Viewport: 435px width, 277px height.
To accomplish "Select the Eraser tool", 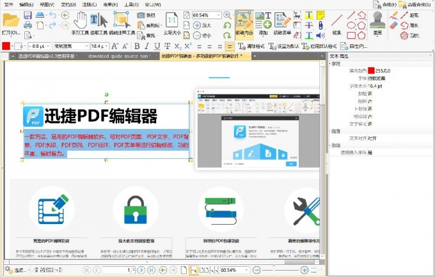I will [x=393, y=25].
